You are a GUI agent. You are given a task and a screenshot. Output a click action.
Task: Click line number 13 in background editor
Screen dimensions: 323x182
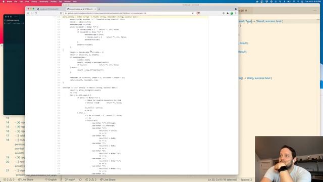click(8, 118)
